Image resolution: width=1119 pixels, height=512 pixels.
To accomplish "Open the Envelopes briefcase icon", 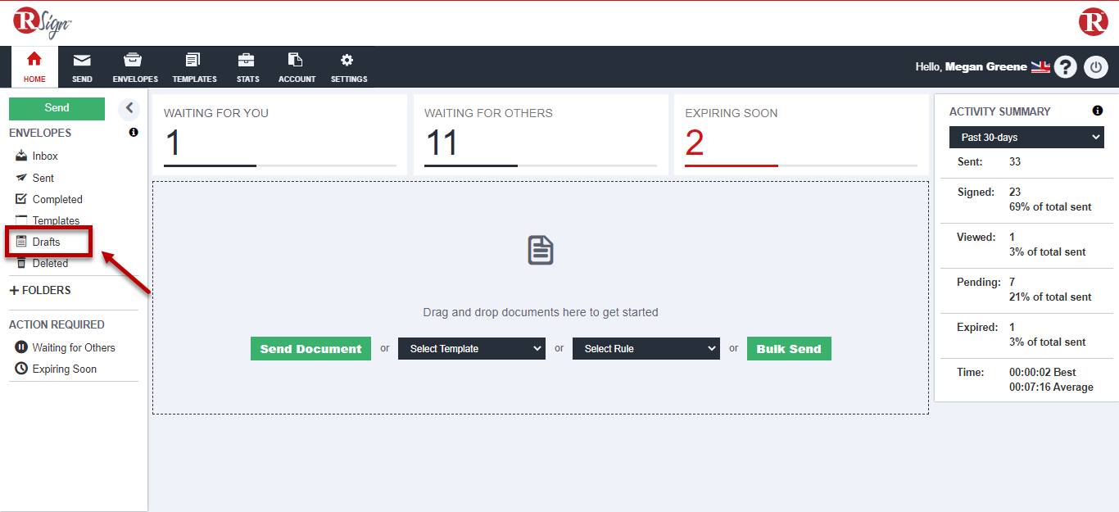I will coord(132,60).
